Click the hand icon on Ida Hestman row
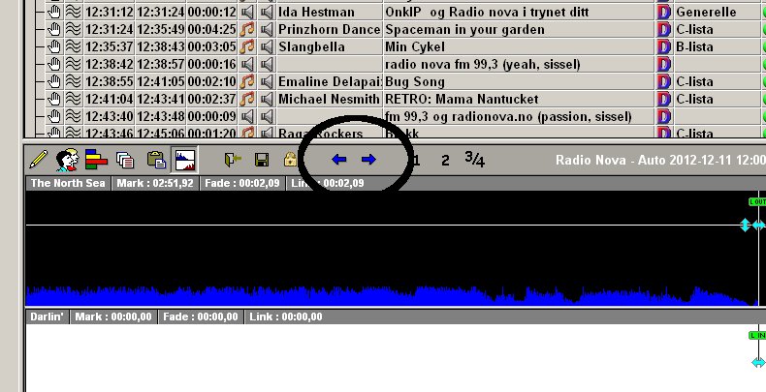 [x=53, y=12]
